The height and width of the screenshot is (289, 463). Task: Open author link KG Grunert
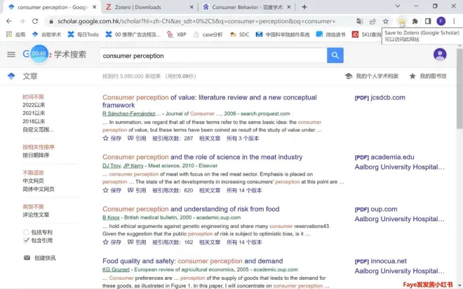pos(116,269)
